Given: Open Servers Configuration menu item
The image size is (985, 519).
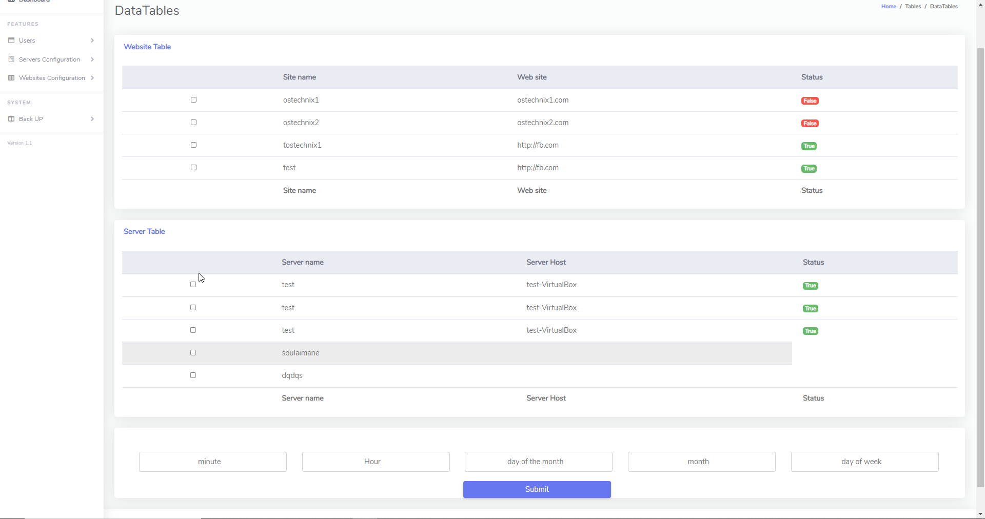Looking at the screenshot, I should [51, 59].
